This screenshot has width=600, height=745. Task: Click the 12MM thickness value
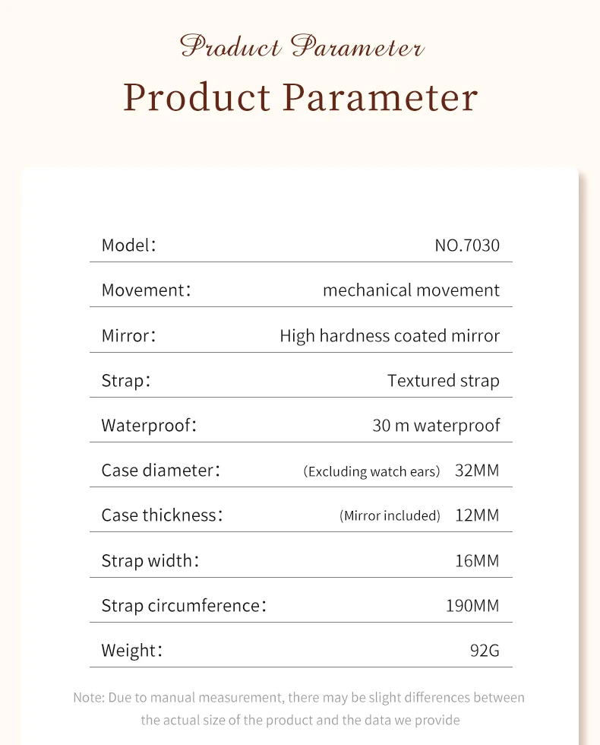tap(477, 515)
